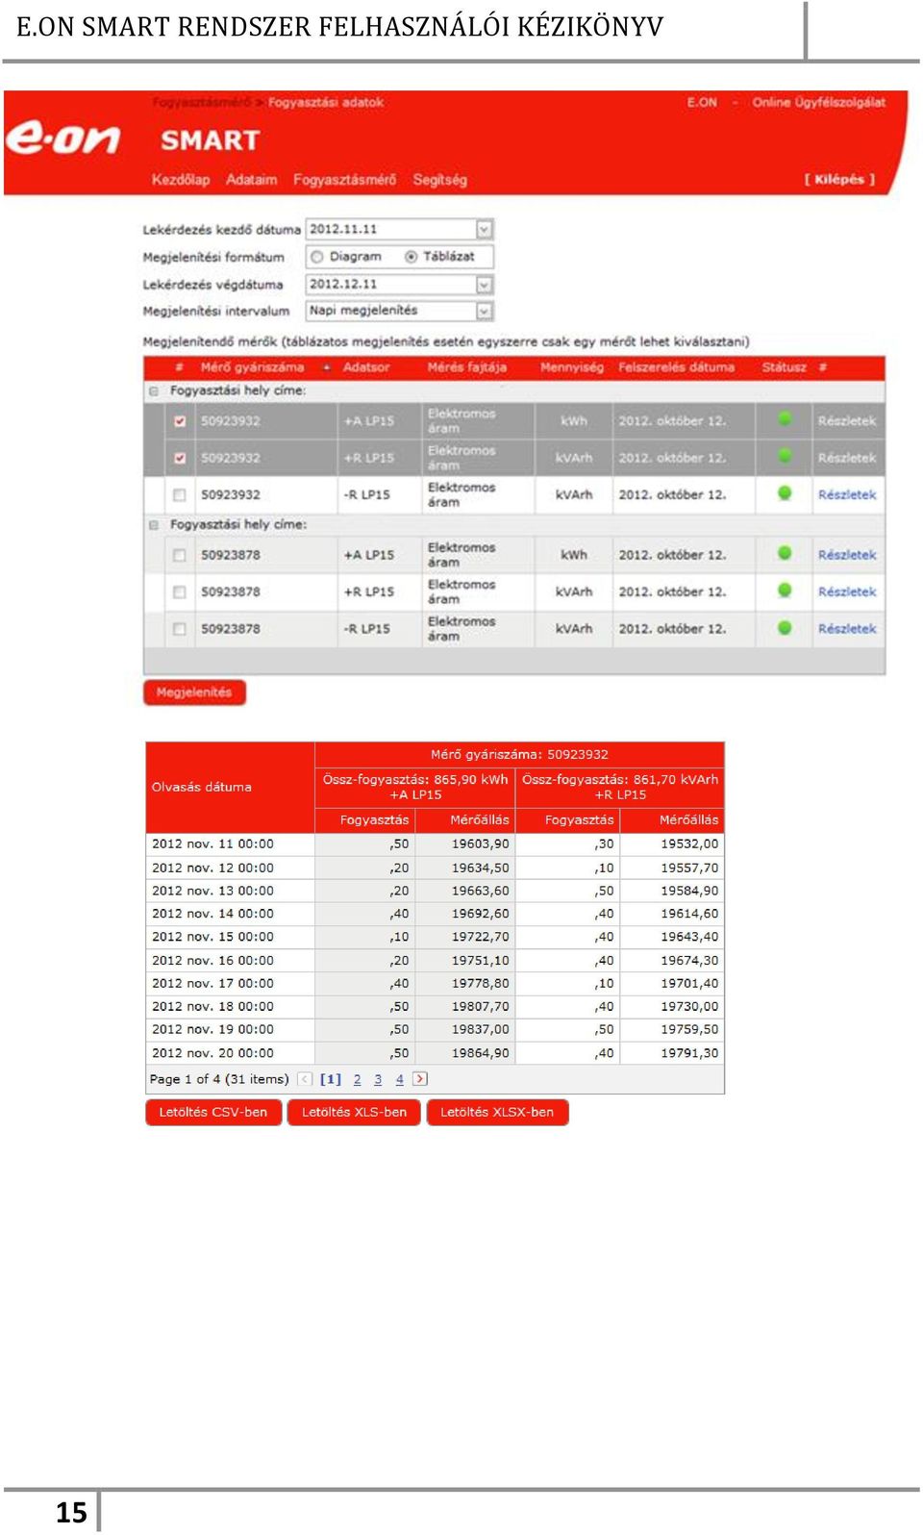
Task: Open the Online Ügyfélszolgálat link
Action: click(x=819, y=102)
